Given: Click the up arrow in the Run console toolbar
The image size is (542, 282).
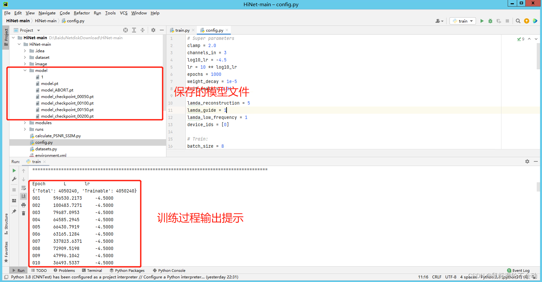Looking at the screenshot, I should point(24,171).
